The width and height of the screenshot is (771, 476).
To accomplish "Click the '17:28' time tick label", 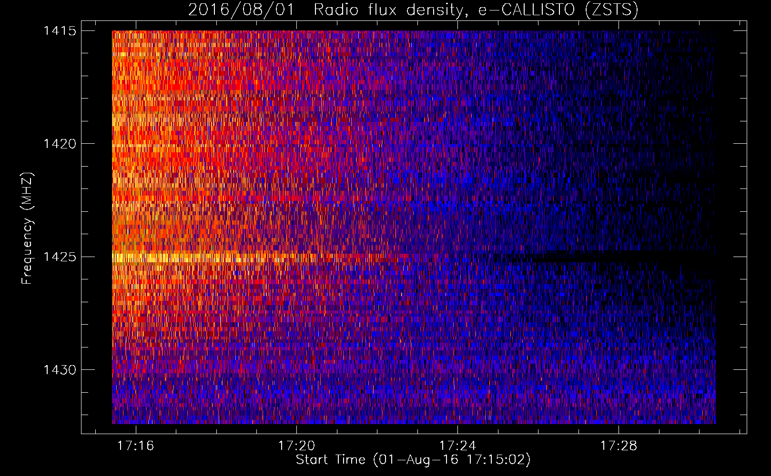I will click(x=618, y=446).
